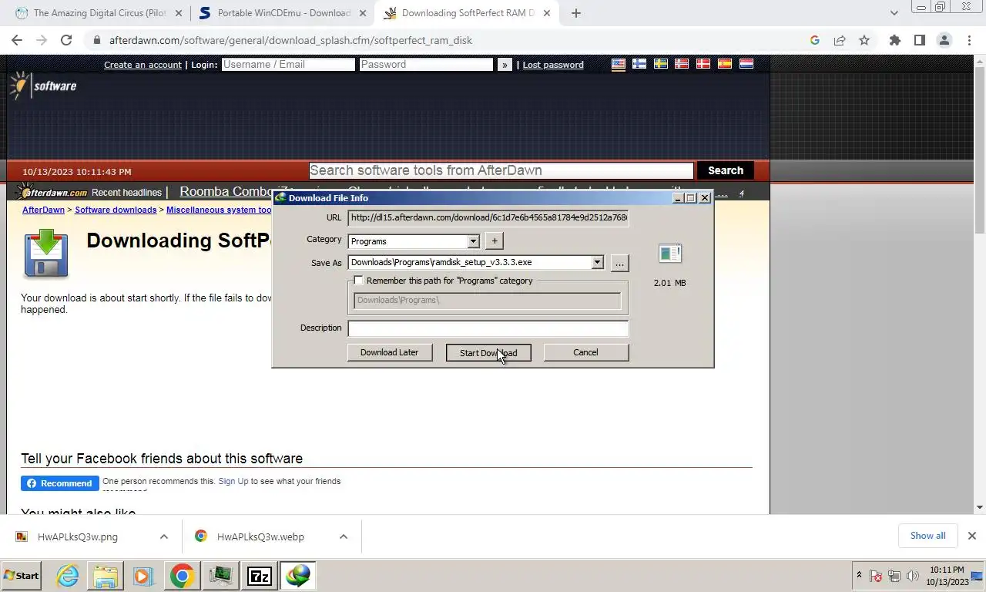
Task: Open Chrome extensions puzzle icon
Action: 894,40
